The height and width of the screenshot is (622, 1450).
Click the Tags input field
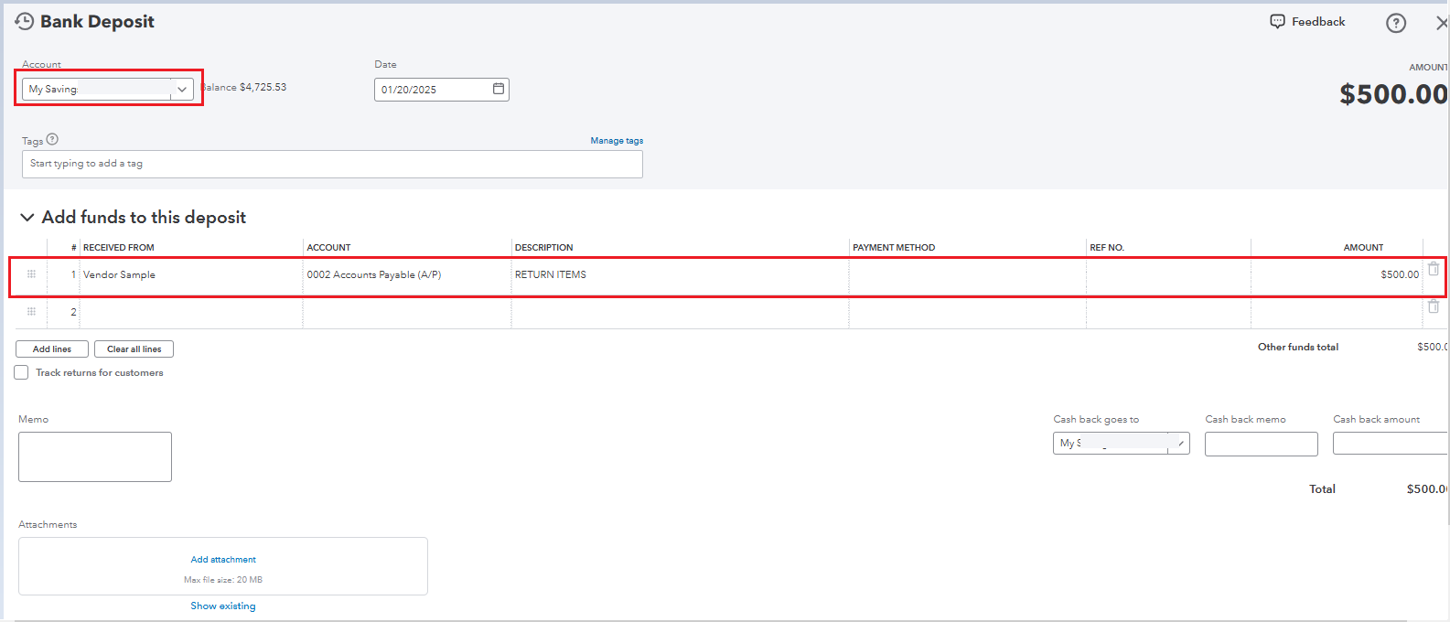(x=332, y=164)
